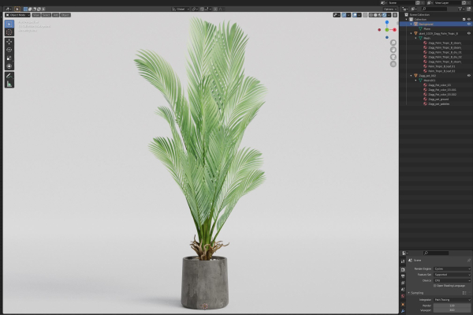The width and height of the screenshot is (473, 315).
Task: Pin the Scene properties context
Action: 469,261
